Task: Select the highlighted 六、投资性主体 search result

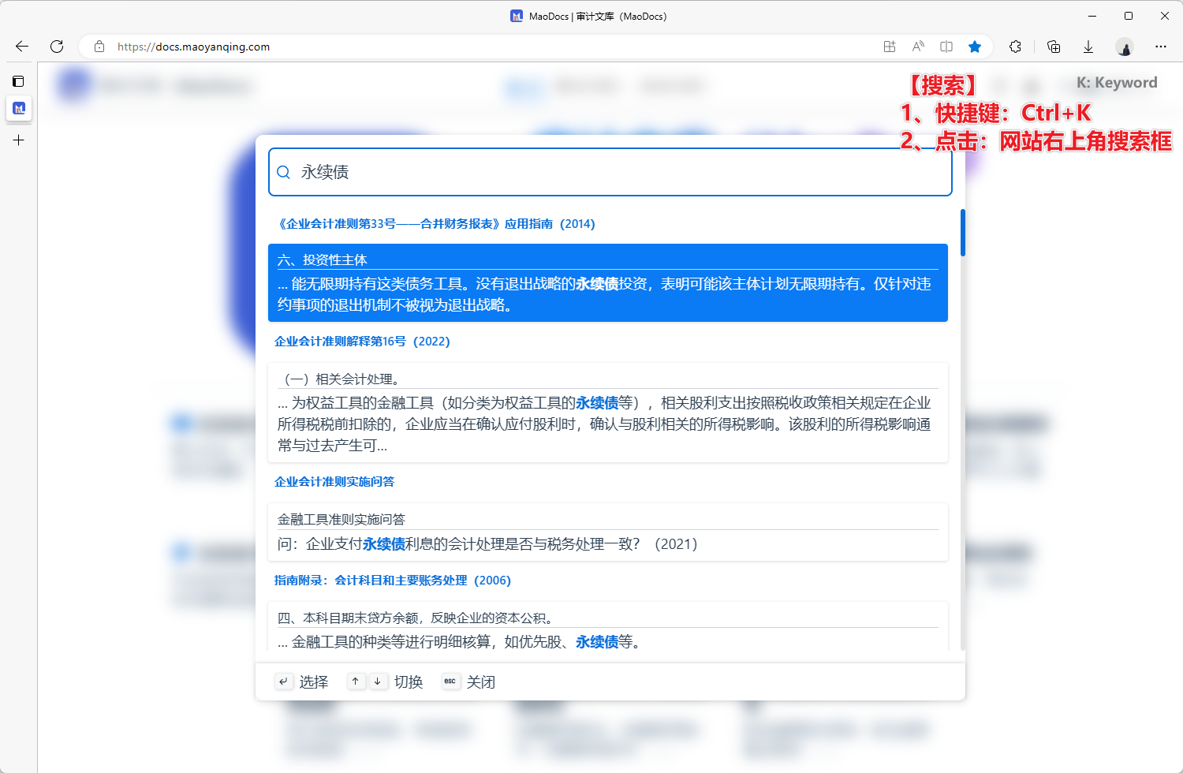Action: [607, 282]
